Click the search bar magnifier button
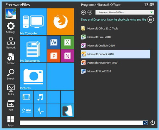 pyautogui.click(x=145, y=123)
